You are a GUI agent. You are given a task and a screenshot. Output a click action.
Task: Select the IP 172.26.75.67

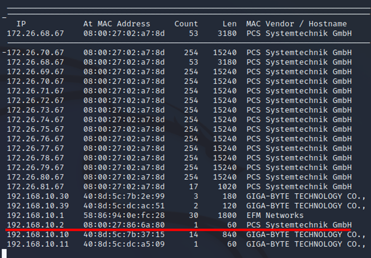click(x=36, y=129)
